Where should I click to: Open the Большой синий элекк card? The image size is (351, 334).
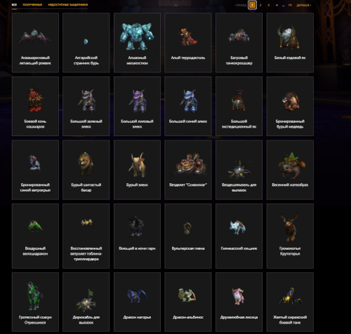pyautogui.click(x=188, y=106)
